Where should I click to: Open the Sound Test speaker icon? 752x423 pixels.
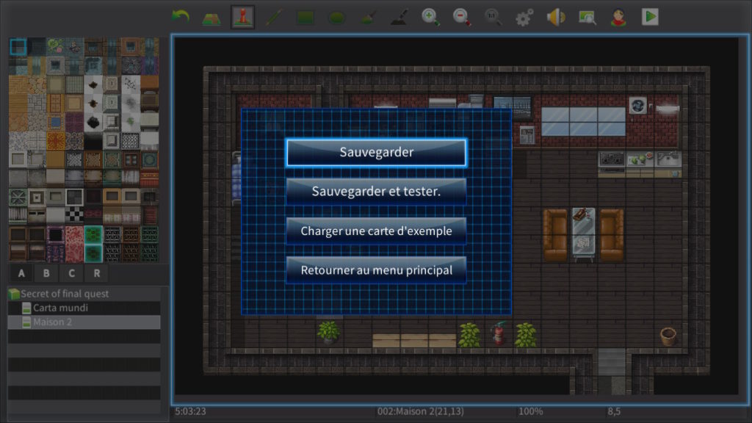[556, 18]
